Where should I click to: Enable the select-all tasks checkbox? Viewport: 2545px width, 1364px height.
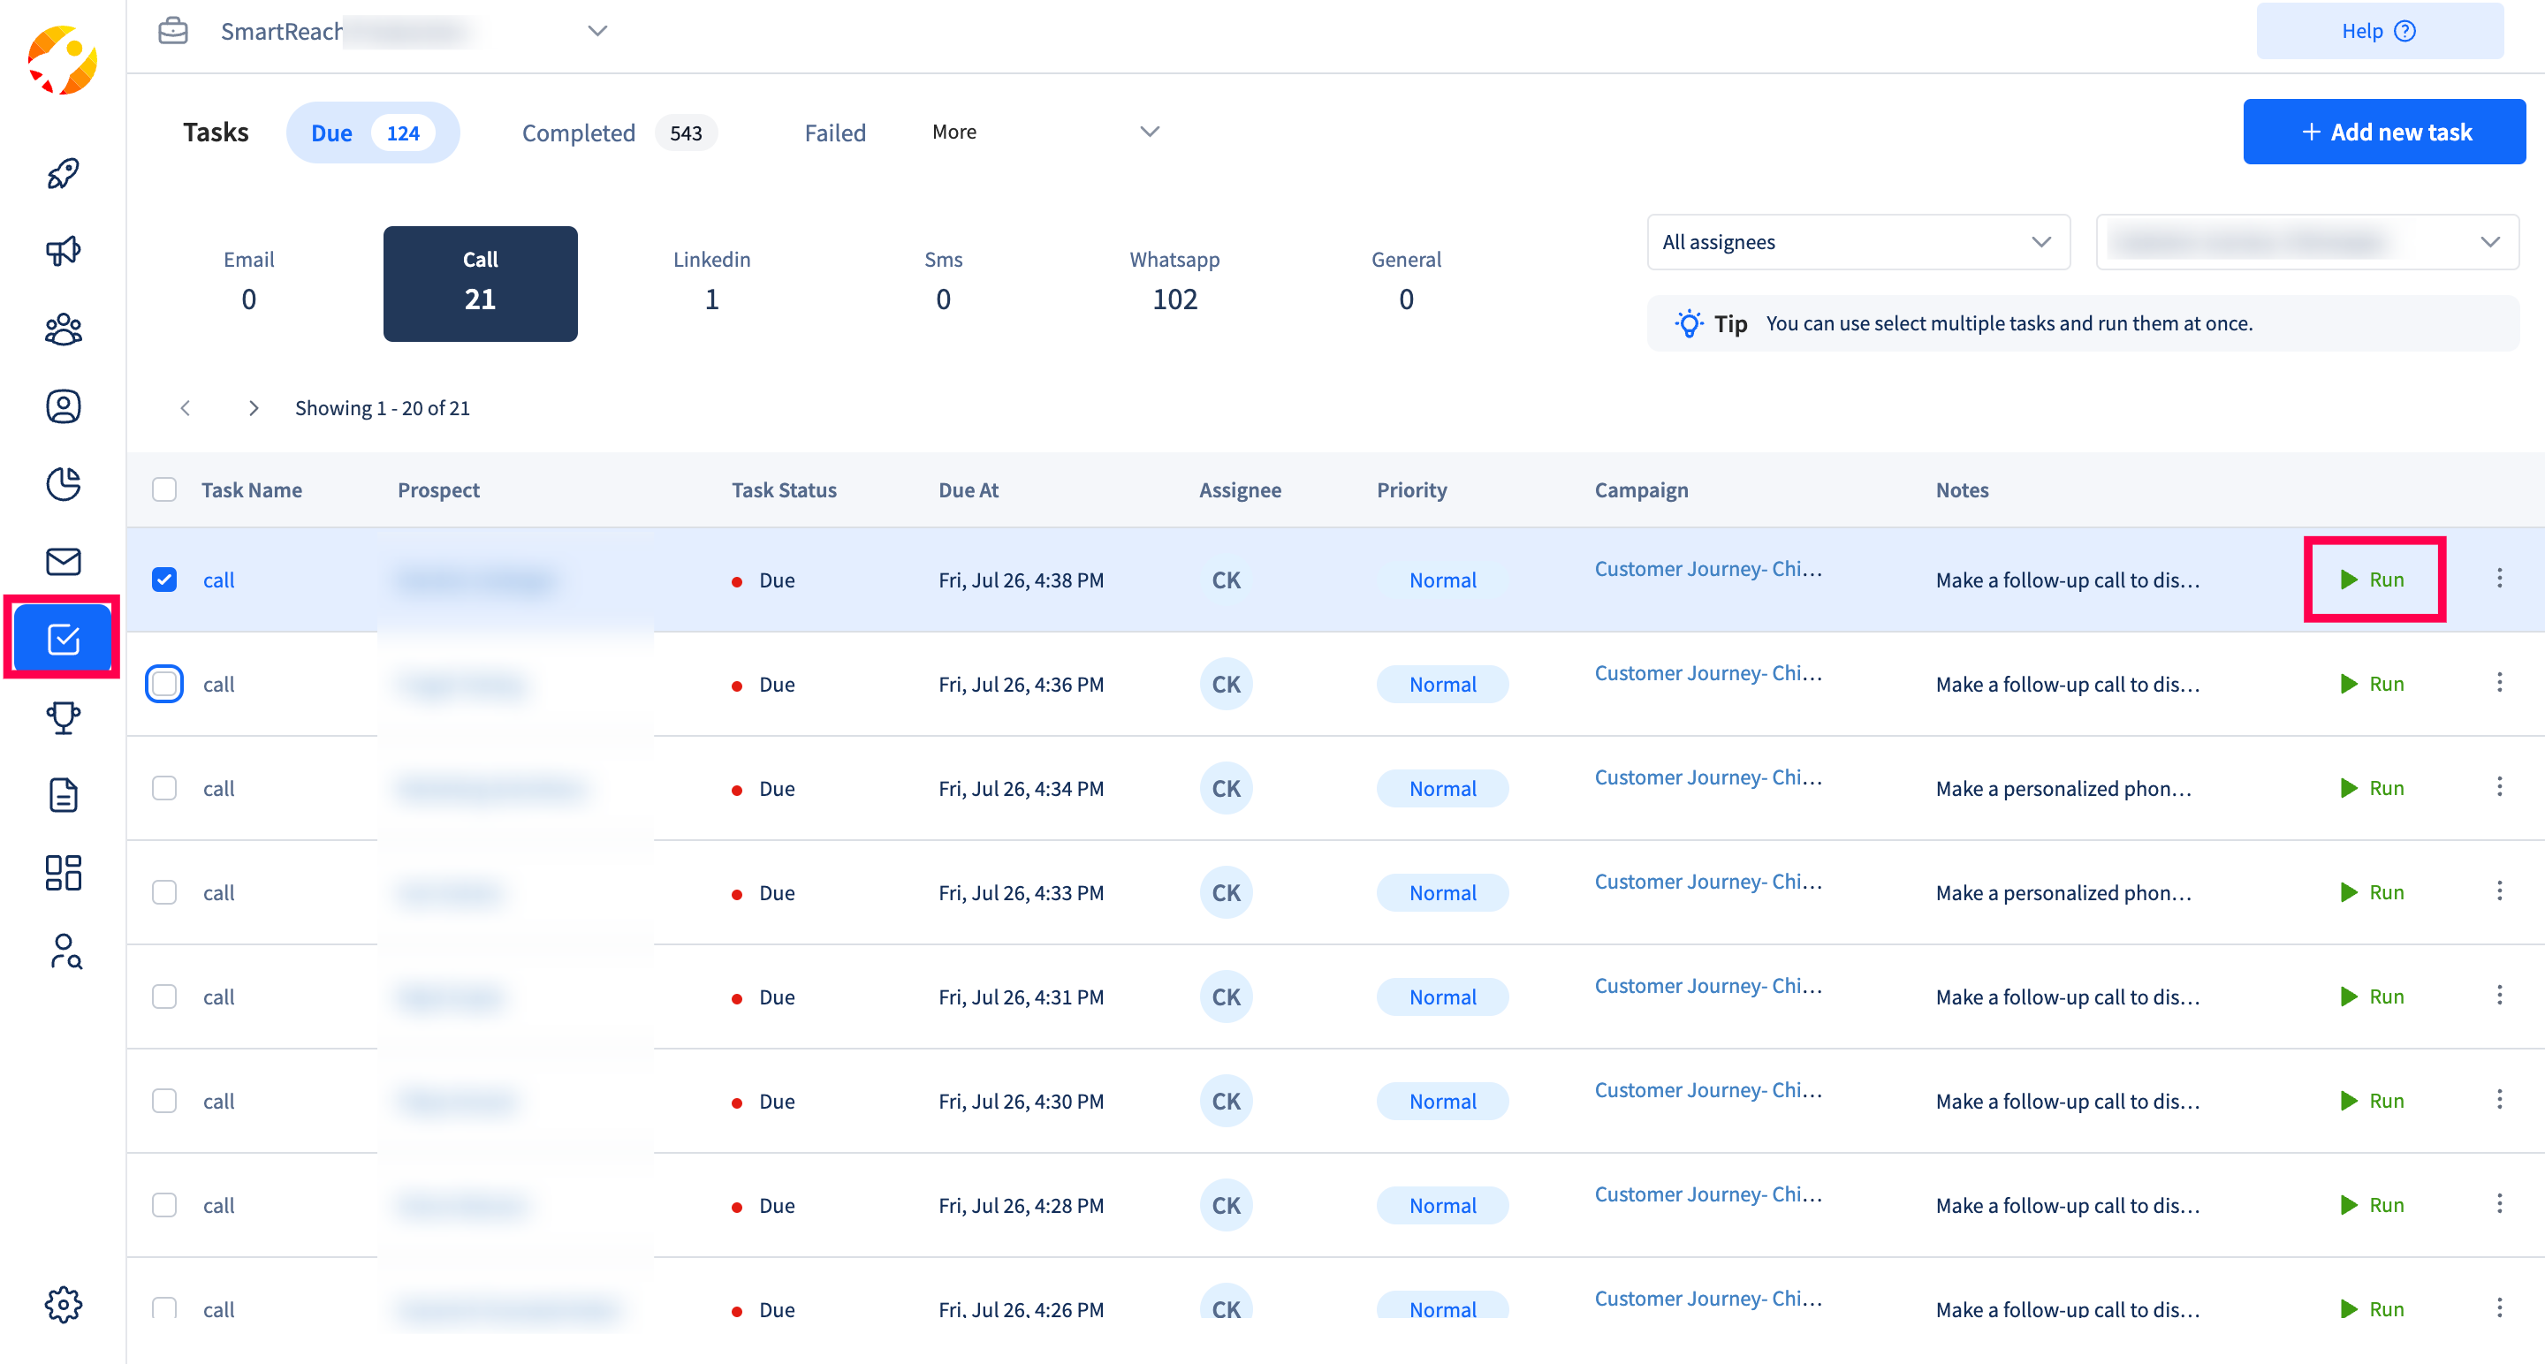(x=165, y=489)
